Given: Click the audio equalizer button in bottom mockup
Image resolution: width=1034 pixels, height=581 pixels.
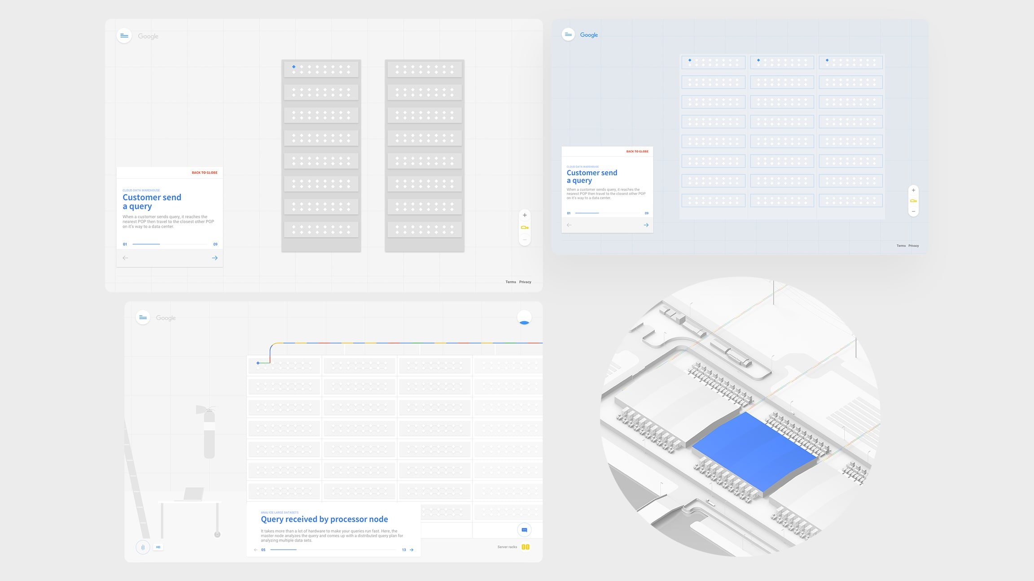Looking at the screenshot, I should point(143,547).
